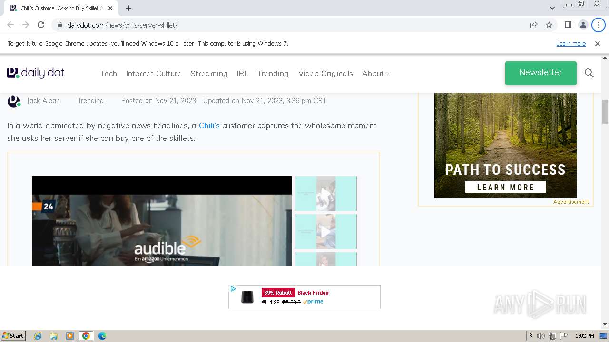Click the taskbar clock 1:02 PM

tap(584, 336)
